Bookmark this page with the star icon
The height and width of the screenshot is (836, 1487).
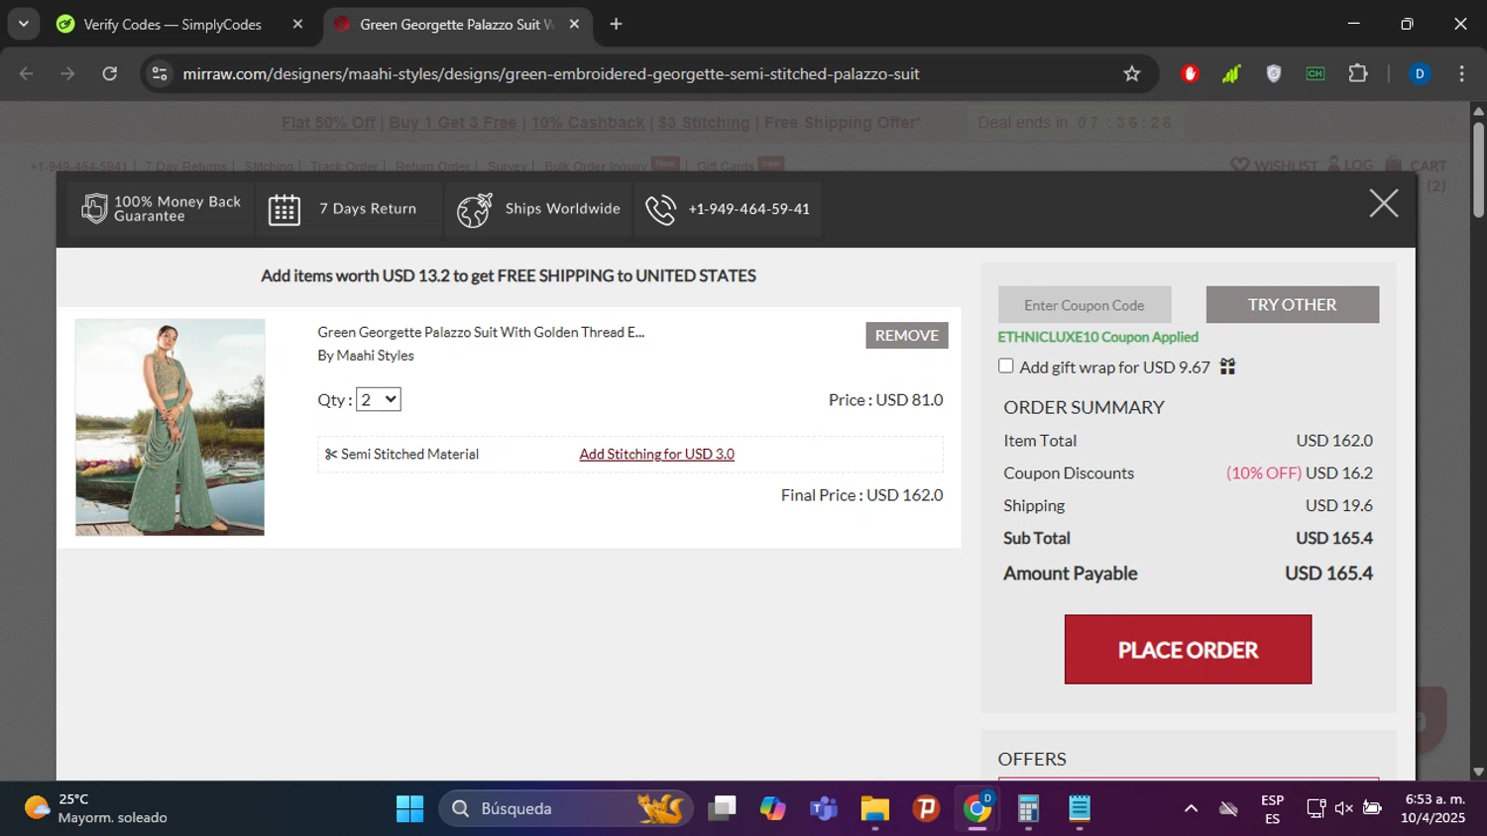[x=1131, y=73]
